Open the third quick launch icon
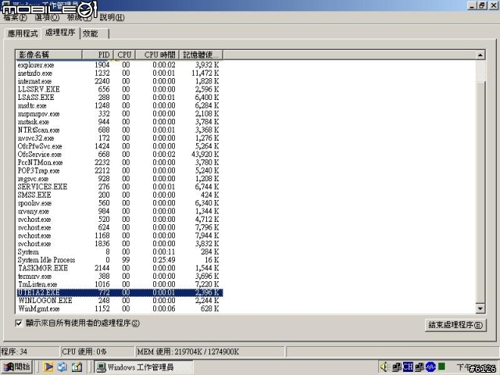The width and height of the screenshot is (500, 375). [x=77, y=367]
